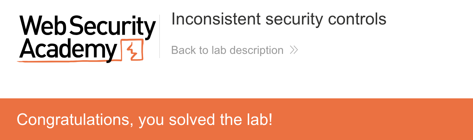Click the 'Web Security' text in the logo
The height and width of the screenshot is (140, 473).
[87, 26]
